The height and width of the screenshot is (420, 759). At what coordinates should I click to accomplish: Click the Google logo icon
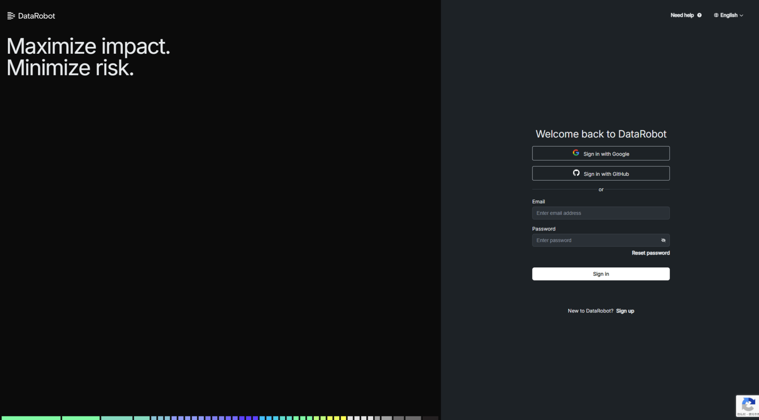click(576, 153)
